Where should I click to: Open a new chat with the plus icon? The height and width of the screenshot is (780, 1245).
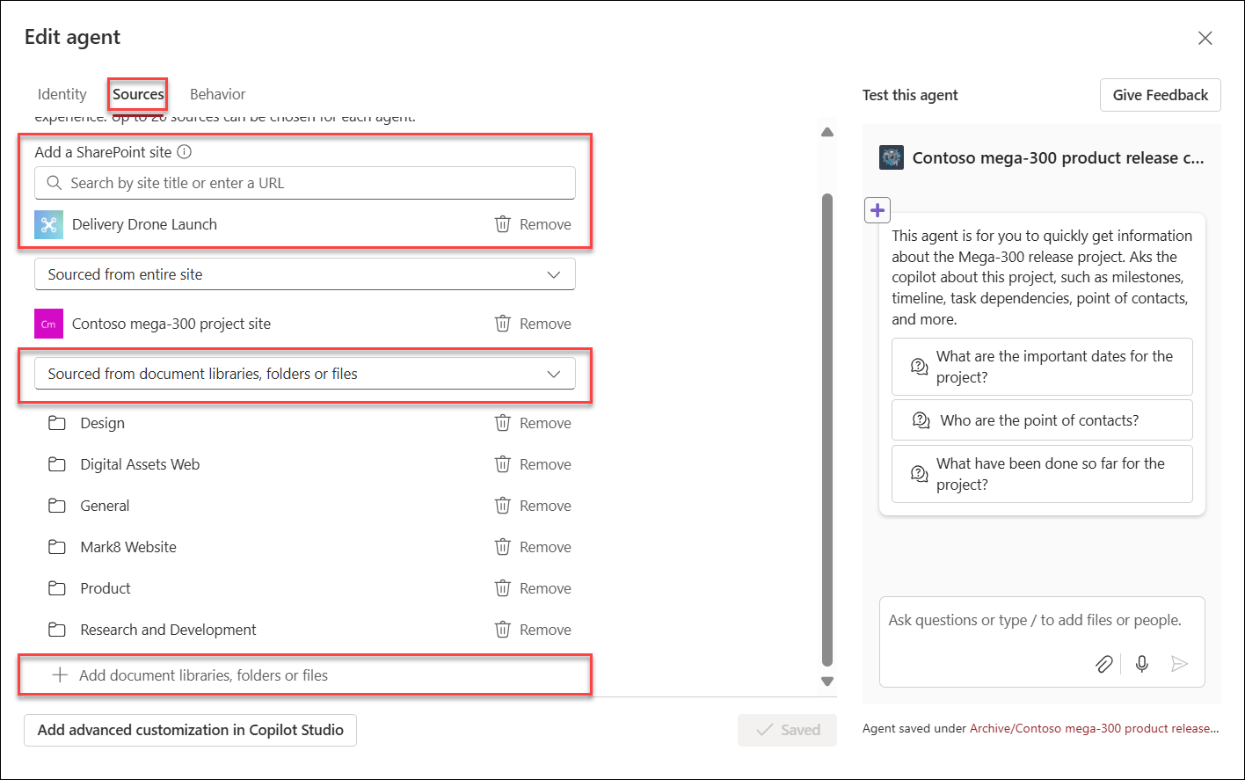[877, 209]
